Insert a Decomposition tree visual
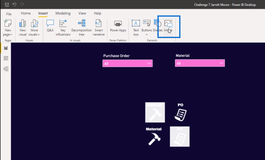This screenshot has width=265, height=160. pyautogui.click(x=81, y=28)
